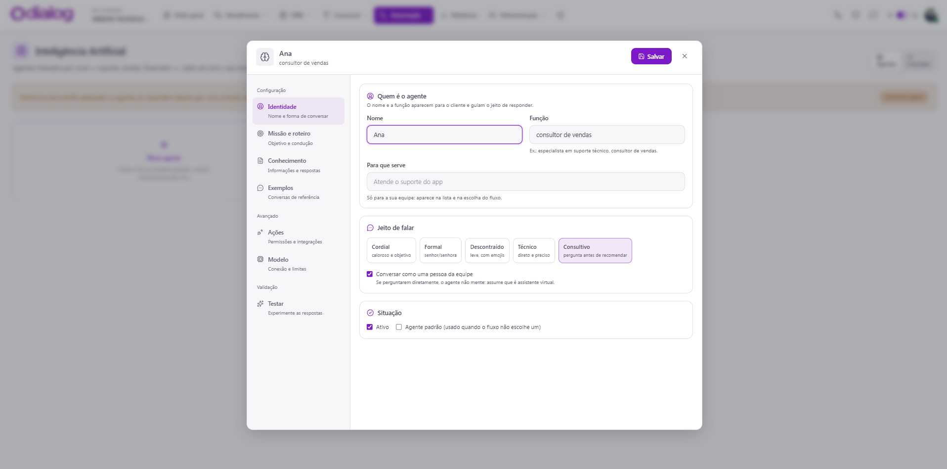The image size is (947, 469).
Task: Uncheck Conversar como uma pessoa da equipe
Action: click(370, 274)
